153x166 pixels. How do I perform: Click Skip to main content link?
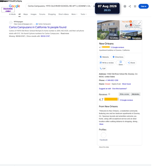tap(8, 10)
